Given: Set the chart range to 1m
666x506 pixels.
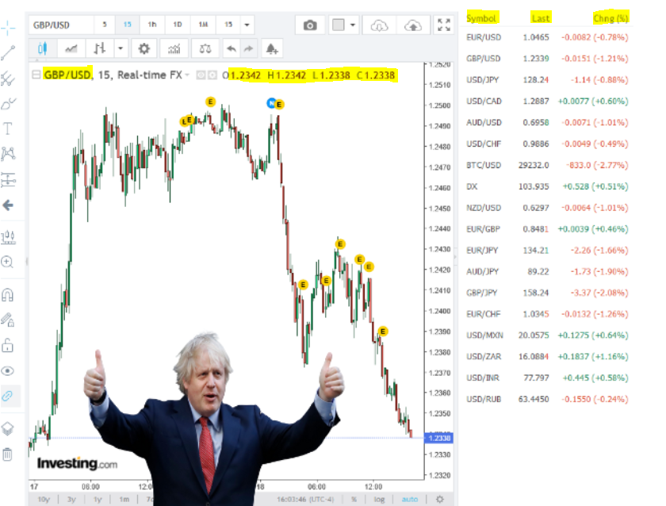Looking at the screenshot, I should pyautogui.click(x=124, y=499).
